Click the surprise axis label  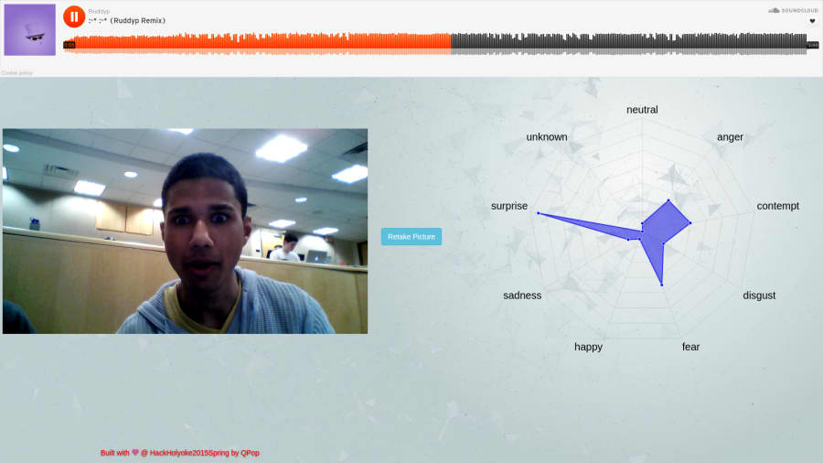click(x=509, y=206)
